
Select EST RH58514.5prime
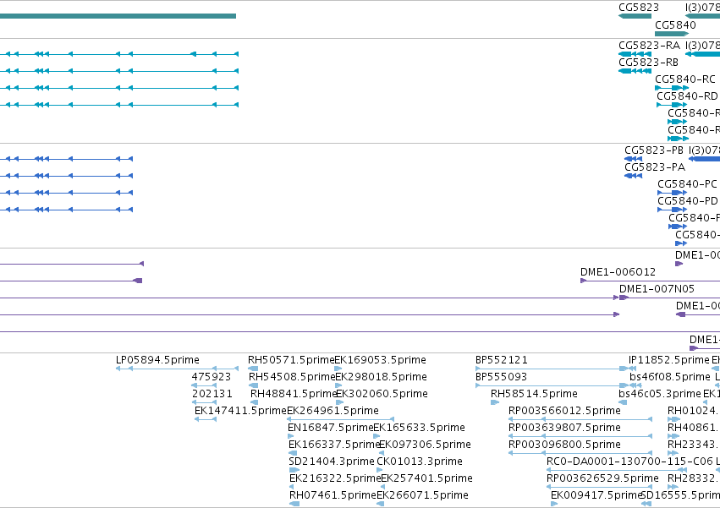pos(534,394)
